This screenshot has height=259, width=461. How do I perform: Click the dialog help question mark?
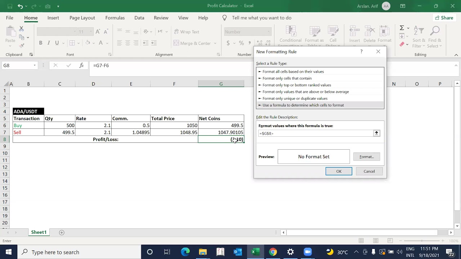(361, 52)
